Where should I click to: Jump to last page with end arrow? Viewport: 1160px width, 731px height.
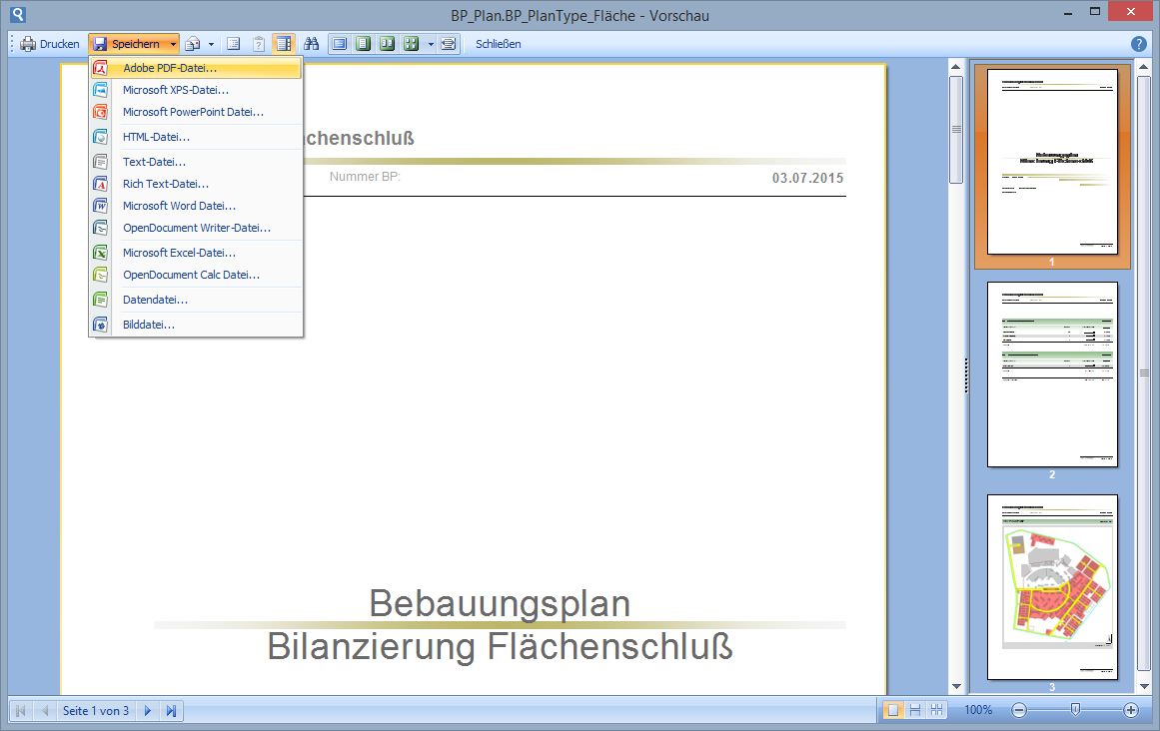coord(171,710)
